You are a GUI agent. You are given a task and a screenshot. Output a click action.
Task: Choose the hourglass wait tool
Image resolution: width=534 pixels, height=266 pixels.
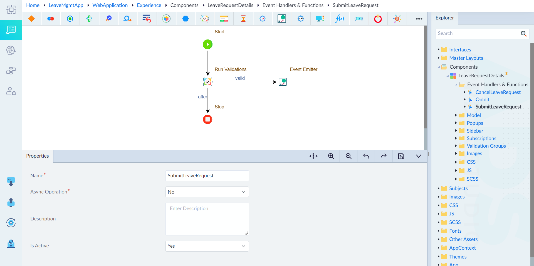tap(243, 19)
